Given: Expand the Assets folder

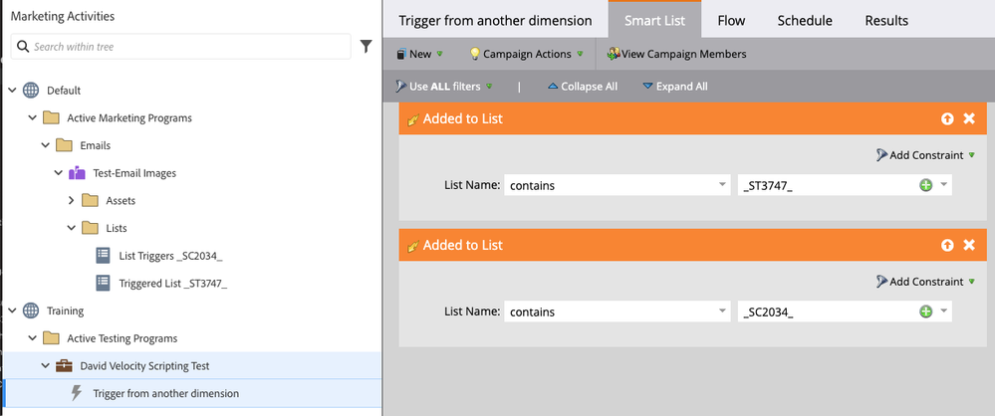Looking at the screenshot, I should pyautogui.click(x=71, y=200).
